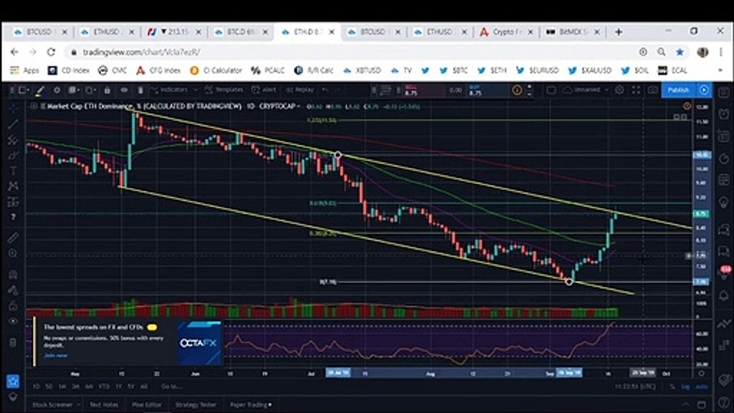Switch to the Strategy Tester tab

[x=196, y=404]
